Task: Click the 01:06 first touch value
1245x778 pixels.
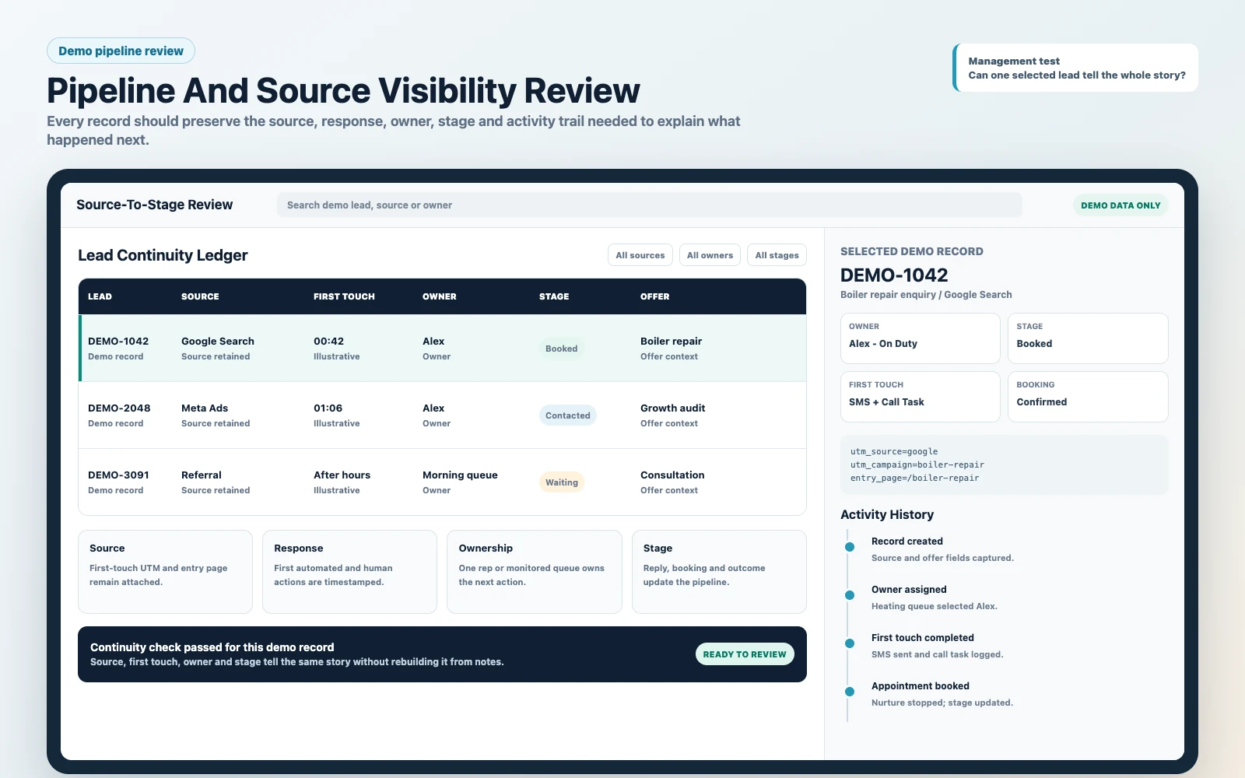Action: point(328,408)
